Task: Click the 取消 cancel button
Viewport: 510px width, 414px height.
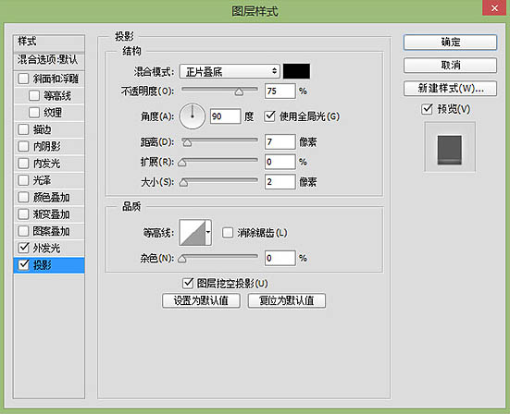Action: coord(450,66)
